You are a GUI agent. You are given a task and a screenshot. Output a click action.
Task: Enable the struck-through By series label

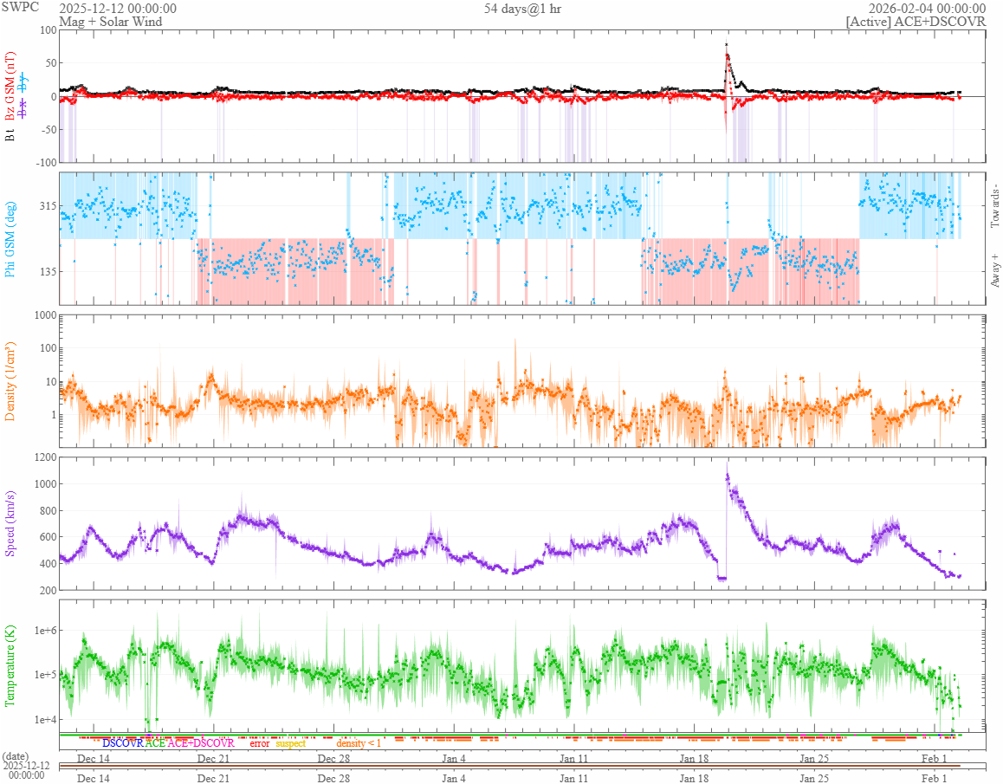23,82
